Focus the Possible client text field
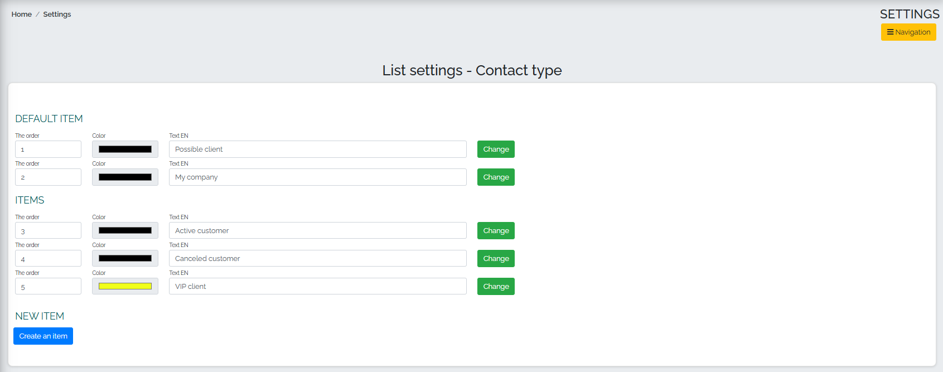This screenshot has width=943, height=372. tap(318, 149)
